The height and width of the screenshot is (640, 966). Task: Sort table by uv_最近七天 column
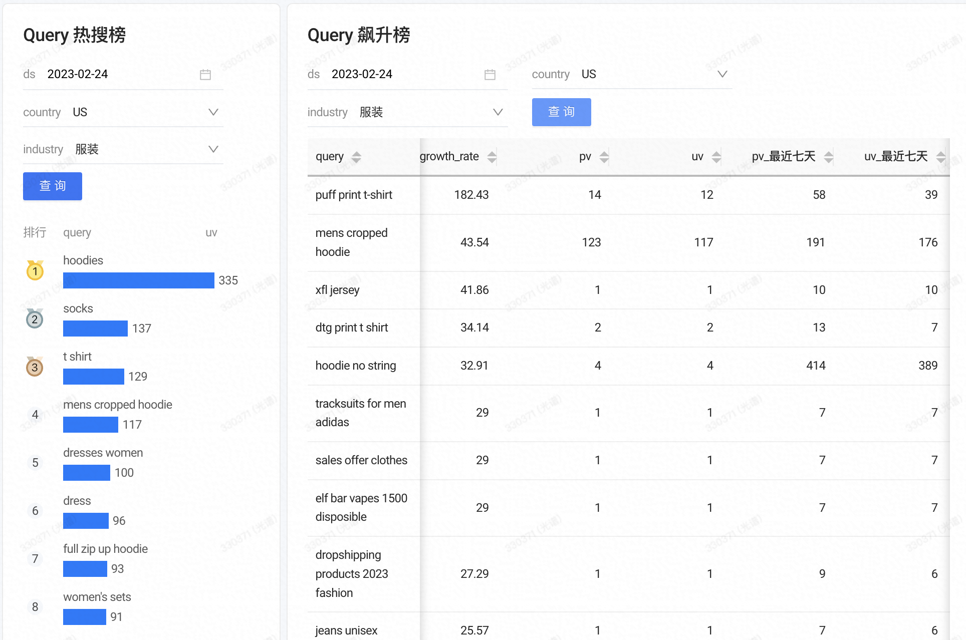click(941, 157)
